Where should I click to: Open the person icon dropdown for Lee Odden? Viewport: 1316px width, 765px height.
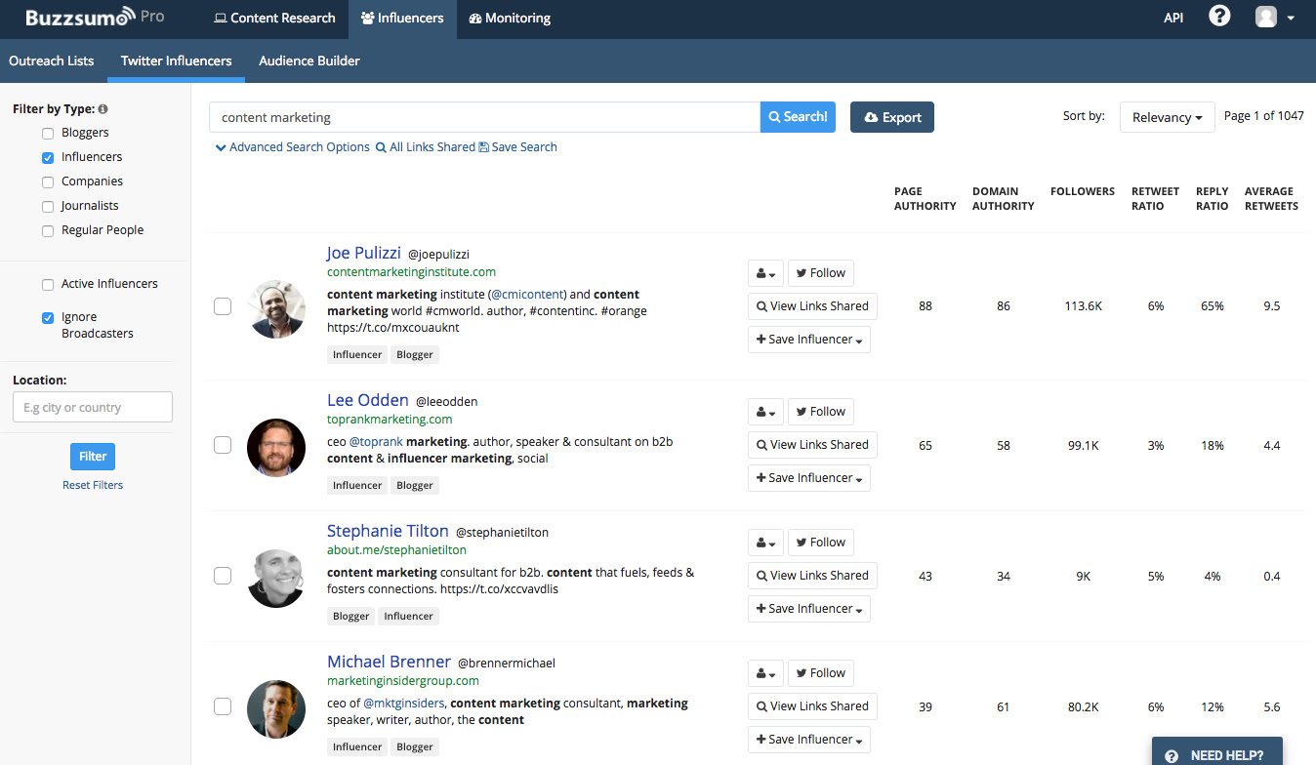click(765, 412)
